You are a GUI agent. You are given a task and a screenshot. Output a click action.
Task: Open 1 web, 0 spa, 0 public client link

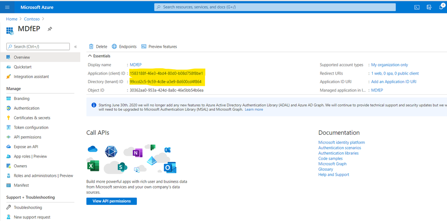pyautogui.click(x=395, y=73)
